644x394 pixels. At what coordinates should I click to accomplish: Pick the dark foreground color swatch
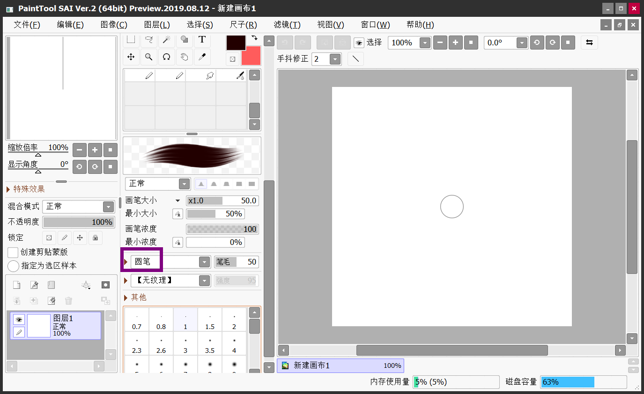coord(236,43)
